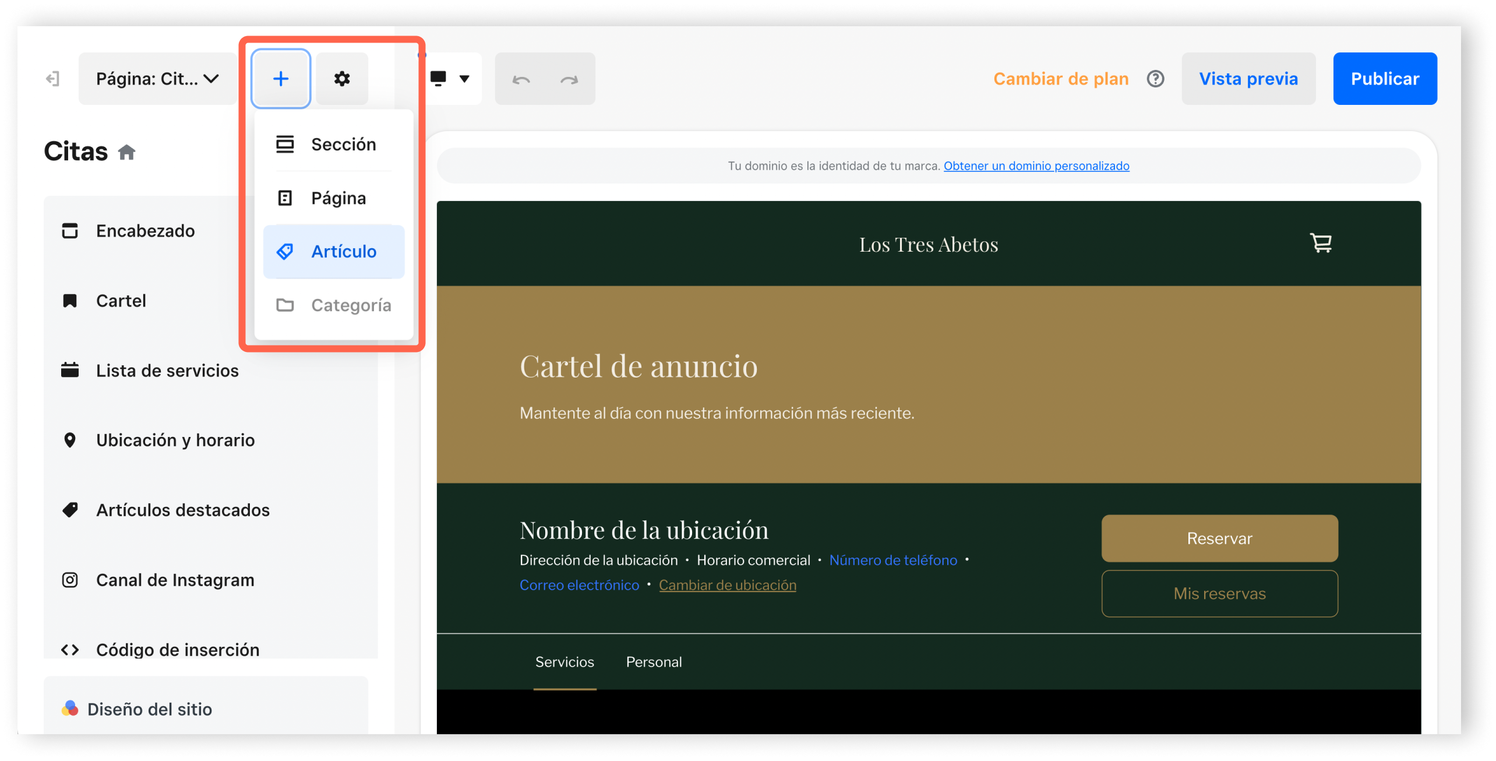Image resolution: width=1496 pixels, height=761 pixels.
Task: Click the Publicar button
Action: pyautogui.click(x=1385, y=79)
